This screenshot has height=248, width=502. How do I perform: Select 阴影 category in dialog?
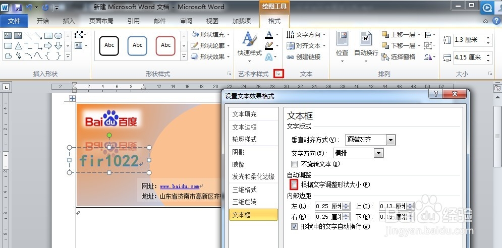click(254, 153)
